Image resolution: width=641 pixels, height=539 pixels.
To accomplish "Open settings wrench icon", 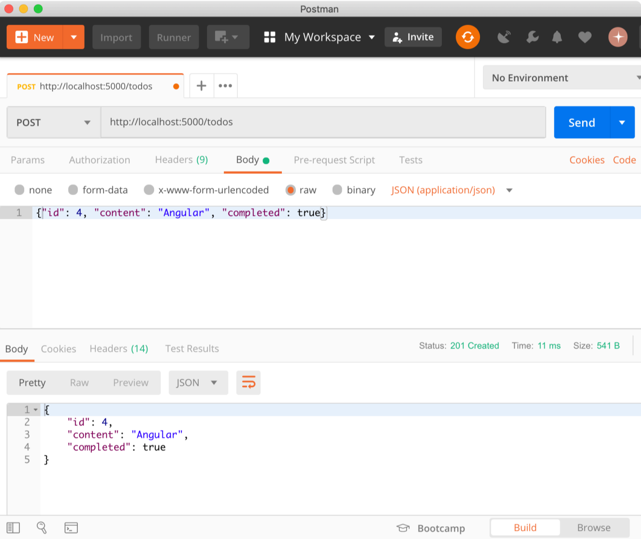I will [532, 37].
